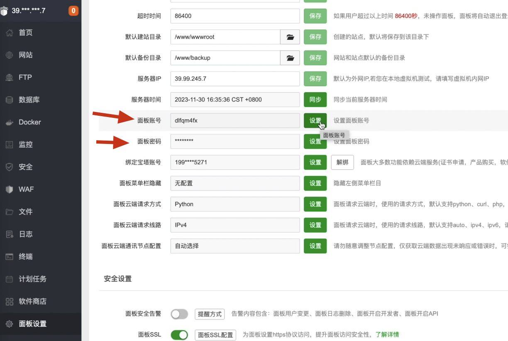This screenshot has width=508, height=341.
Task: Click the field showing 199****5271
Action: (235, 162)
